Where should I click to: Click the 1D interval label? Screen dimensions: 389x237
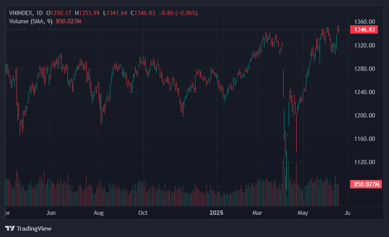[x=39, y=13]
